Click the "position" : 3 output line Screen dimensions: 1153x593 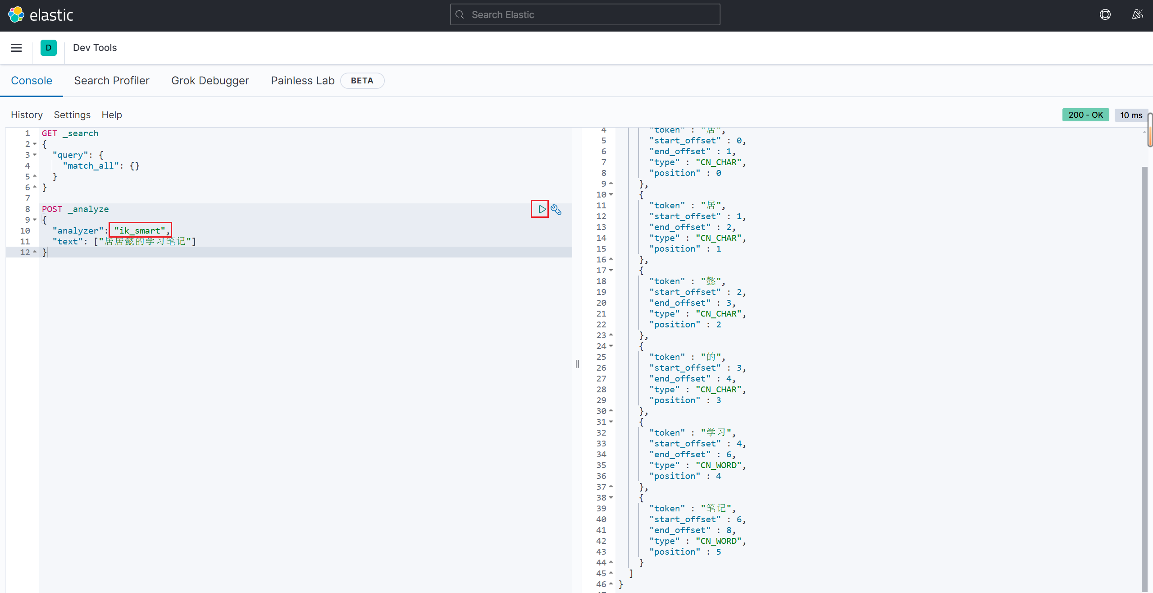(x=685, y=400)
